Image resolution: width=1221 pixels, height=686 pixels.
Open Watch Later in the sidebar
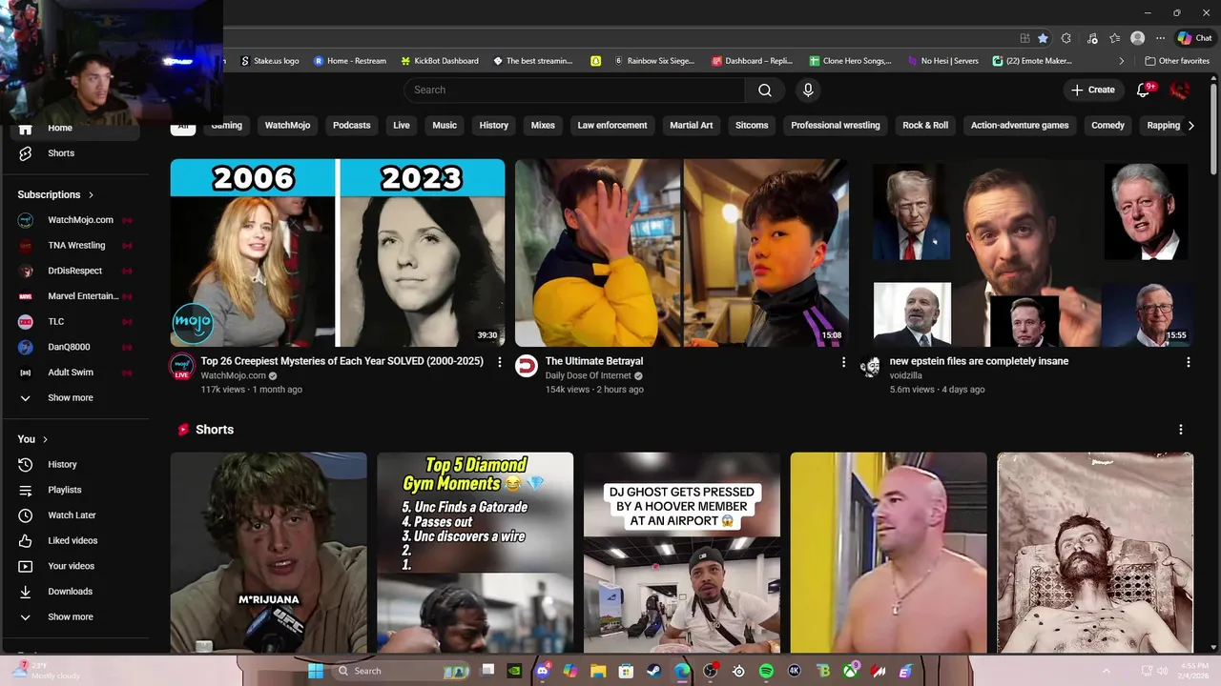pos(74,515)
